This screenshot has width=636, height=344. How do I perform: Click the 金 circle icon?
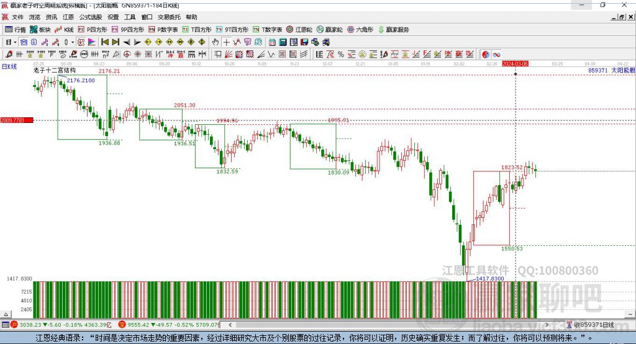(362, 55)
